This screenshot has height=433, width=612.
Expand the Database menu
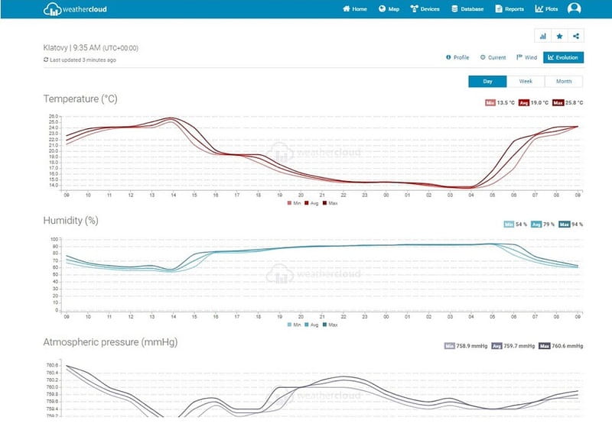467,9
